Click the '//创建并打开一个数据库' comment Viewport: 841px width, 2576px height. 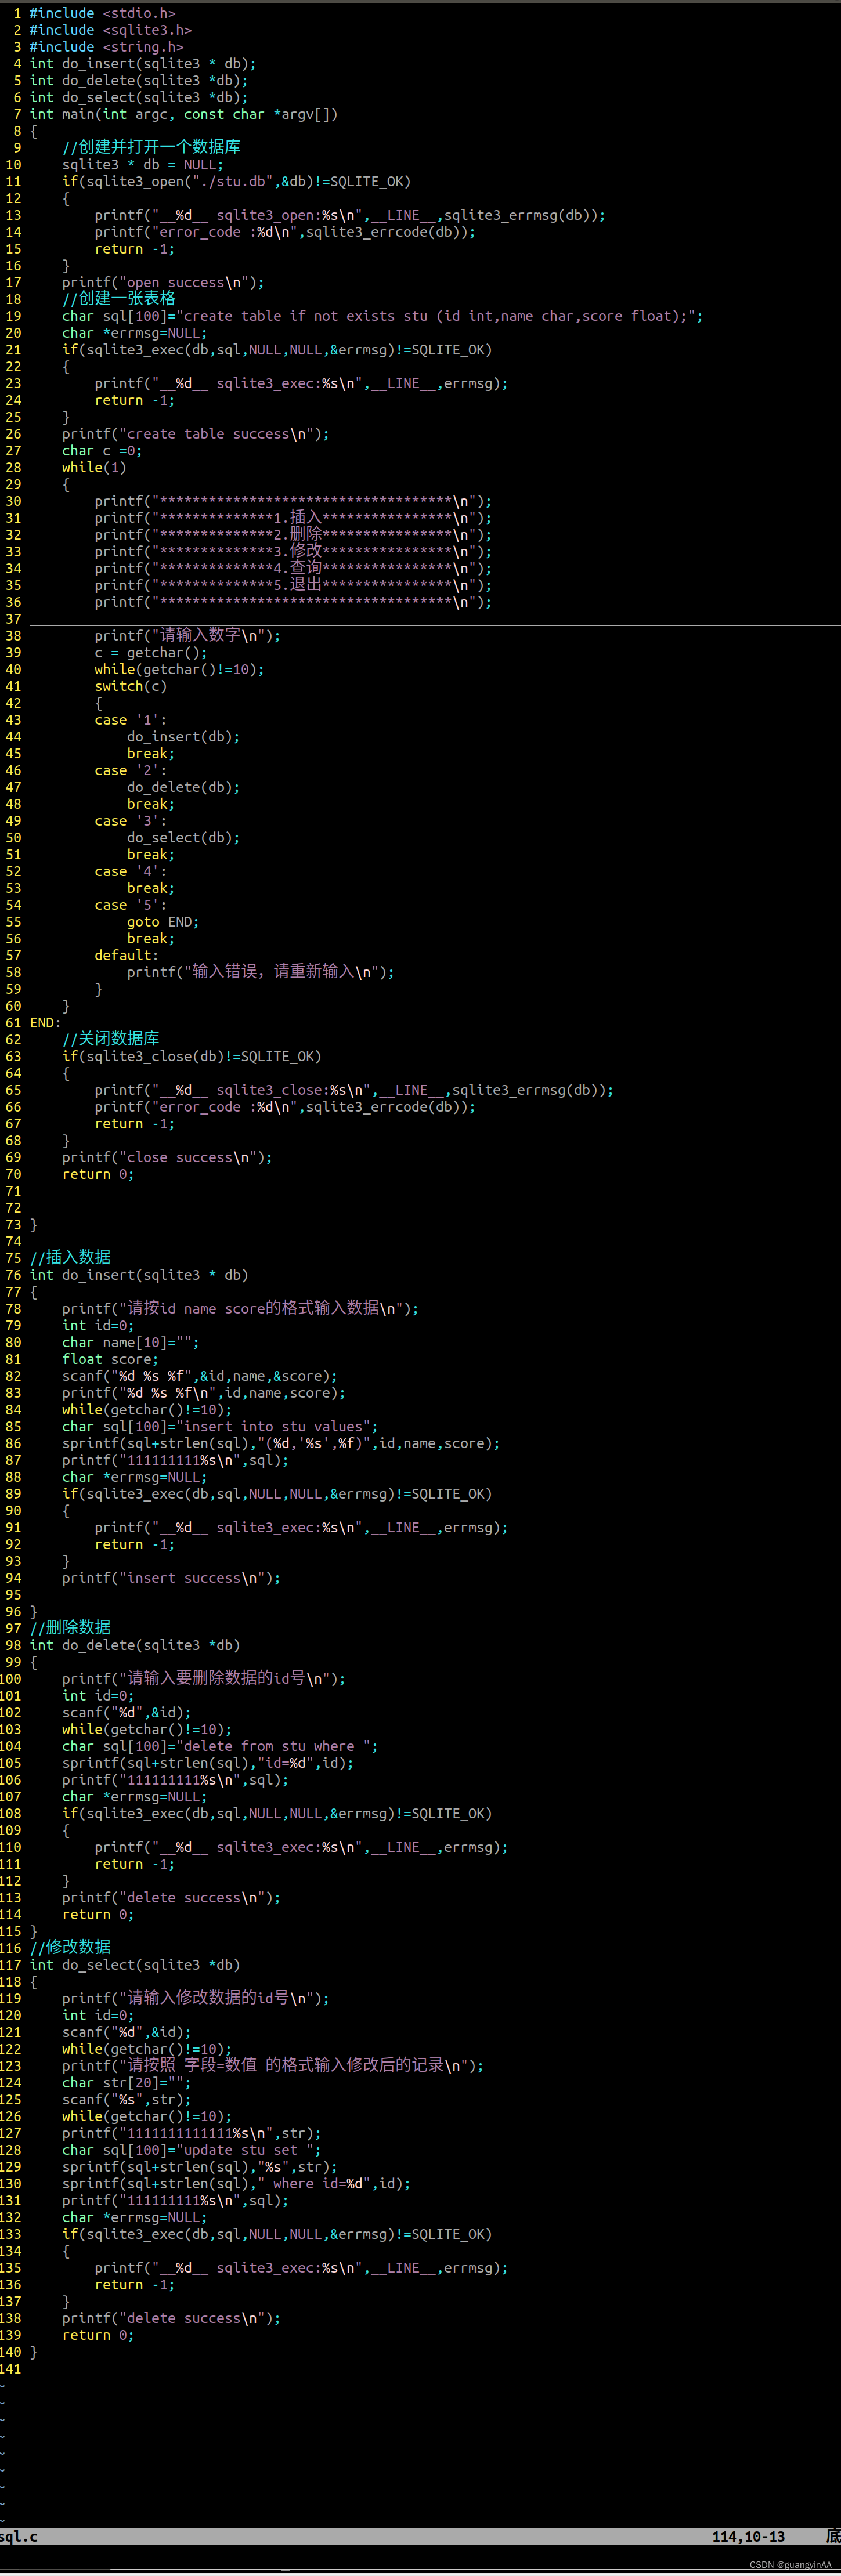(151, 148)
